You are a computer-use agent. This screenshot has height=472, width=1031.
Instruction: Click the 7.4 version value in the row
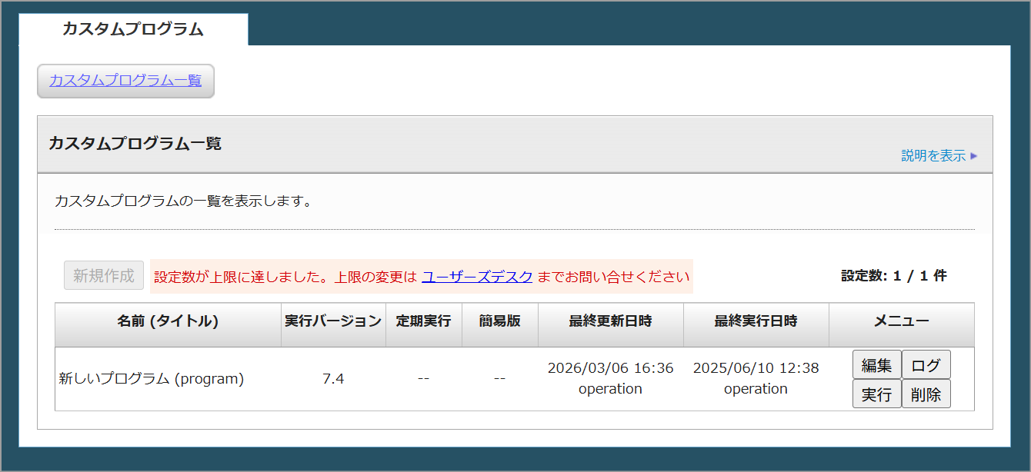click(x=333, y=379)
